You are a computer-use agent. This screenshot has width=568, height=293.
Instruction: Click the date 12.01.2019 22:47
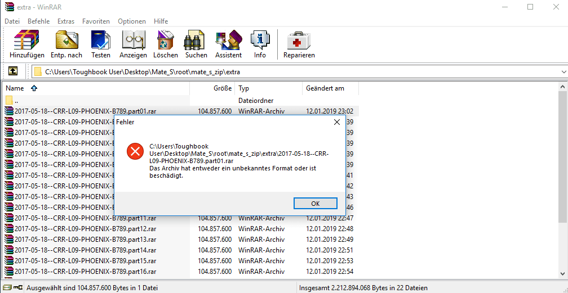point(330,218)
